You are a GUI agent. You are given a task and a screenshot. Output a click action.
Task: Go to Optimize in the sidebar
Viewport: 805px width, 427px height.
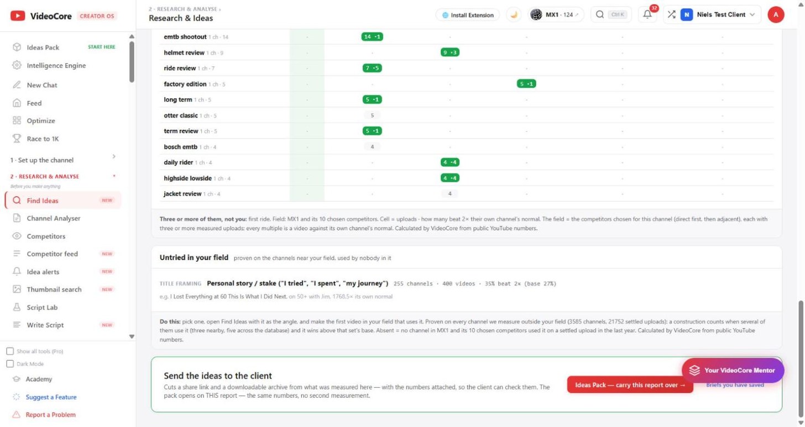tap(41, 121)
